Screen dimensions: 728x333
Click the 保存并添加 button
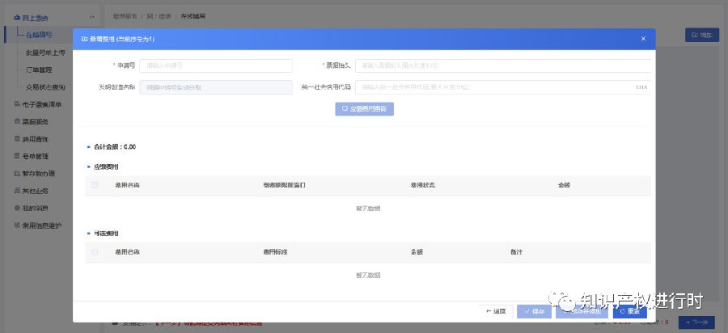(582, 312)
